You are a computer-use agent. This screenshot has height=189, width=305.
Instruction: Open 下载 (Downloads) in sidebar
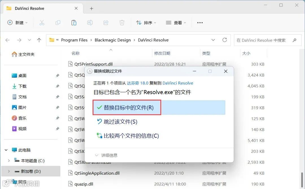(19, 86)
